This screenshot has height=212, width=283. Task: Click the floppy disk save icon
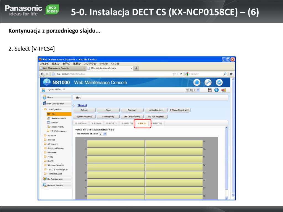point(209,90)
